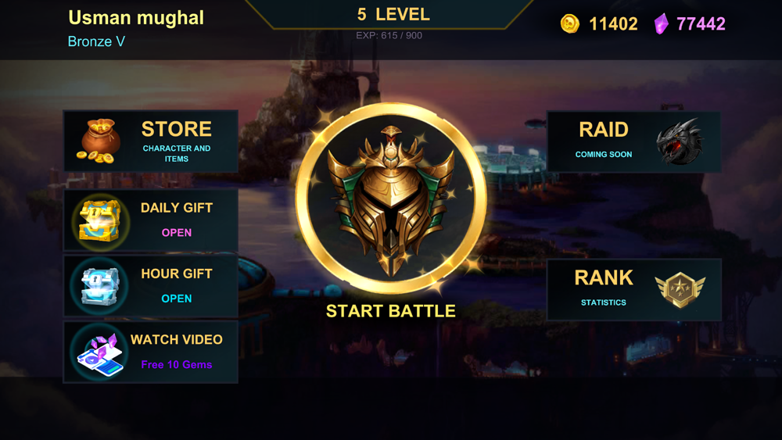This screenshot has height=440, width=782.
Task: Open the STORE character and items panel
Action: tap(151, 141)
